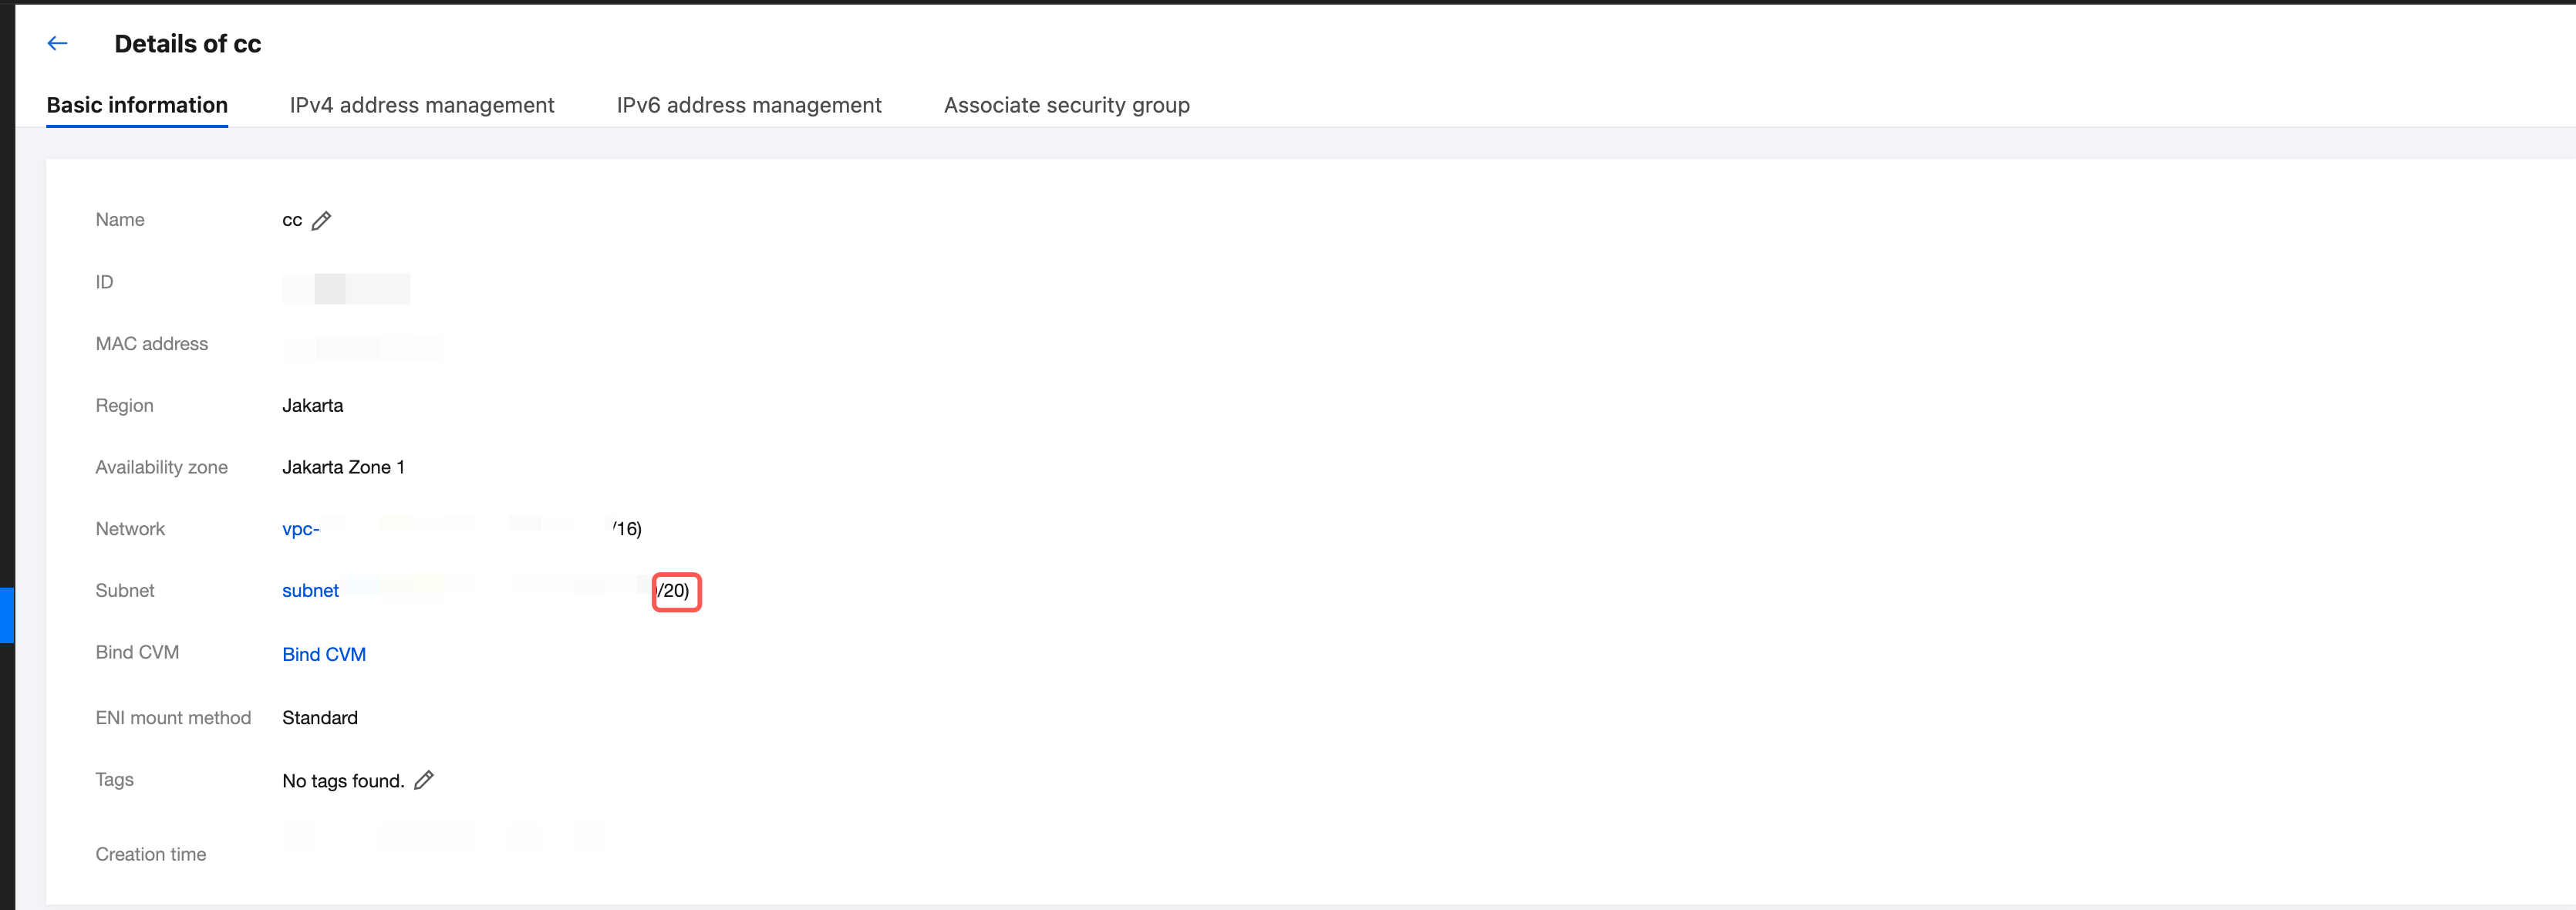
Task: Go to Associate security group tab
Action: (1066, 105)
